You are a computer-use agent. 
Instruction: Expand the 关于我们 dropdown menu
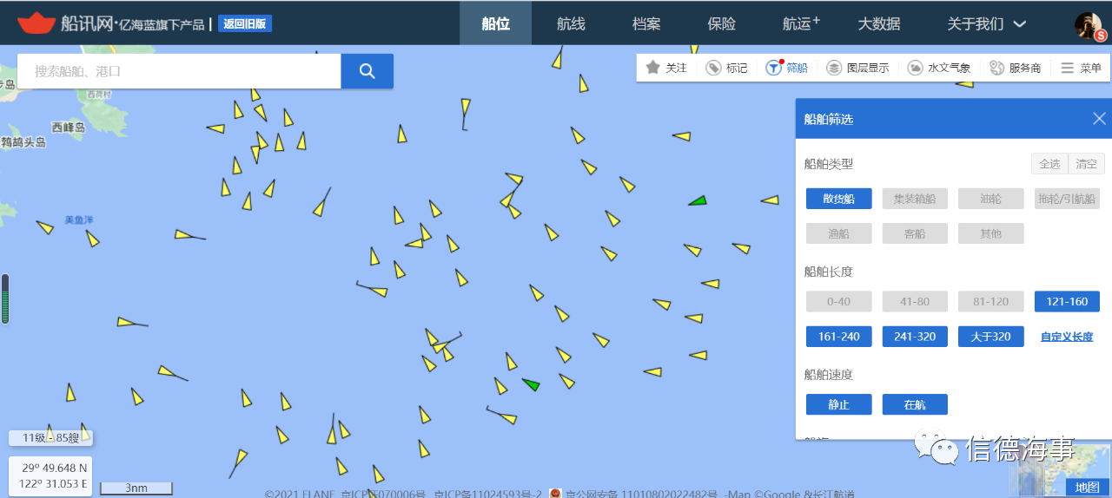pos(986,23)
